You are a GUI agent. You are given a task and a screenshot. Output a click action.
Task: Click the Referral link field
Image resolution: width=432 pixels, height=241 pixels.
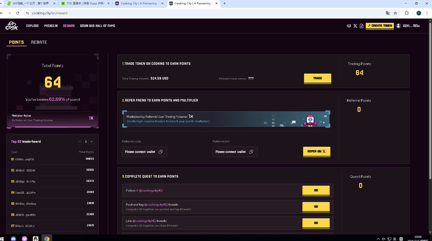(x=235, y=152)
